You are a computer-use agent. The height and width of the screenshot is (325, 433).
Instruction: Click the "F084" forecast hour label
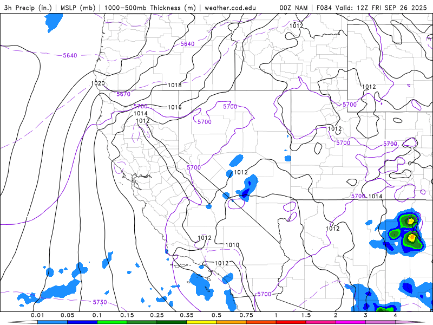point(324,8)
